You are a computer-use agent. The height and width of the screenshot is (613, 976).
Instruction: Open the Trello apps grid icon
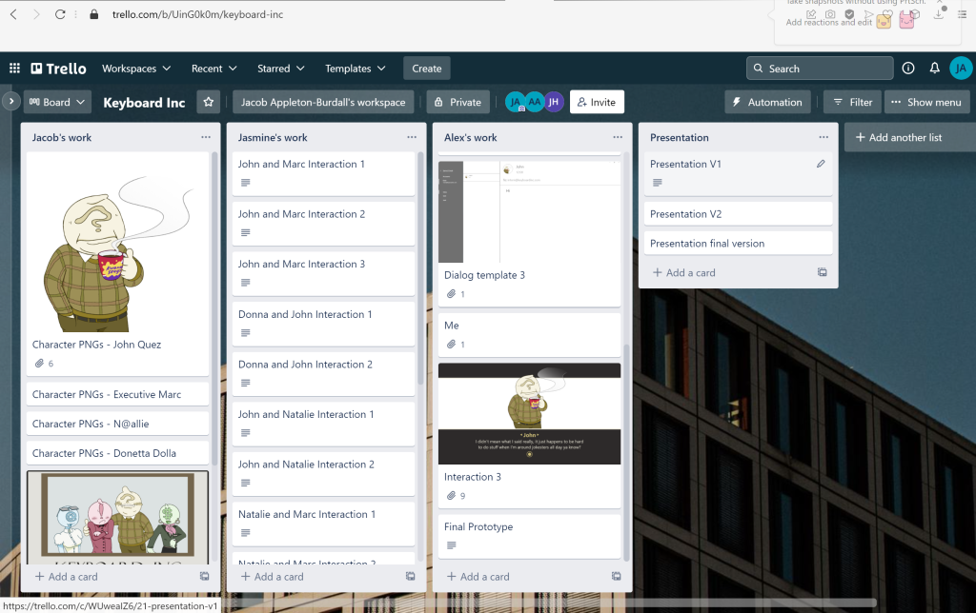click(14, 69)
